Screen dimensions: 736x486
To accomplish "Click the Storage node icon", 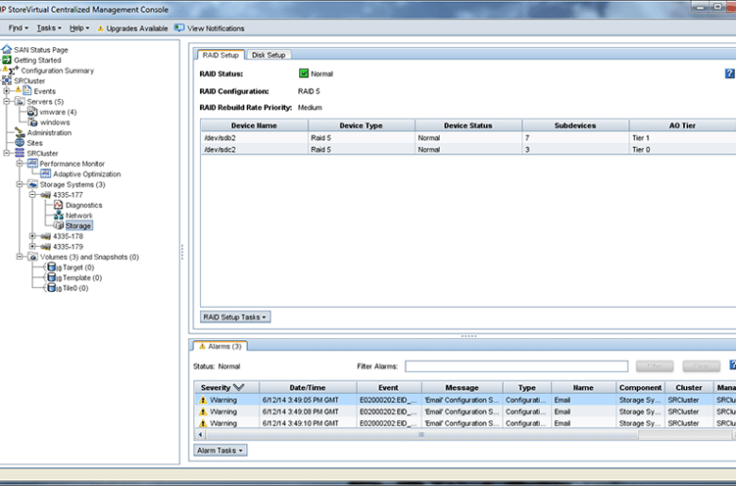I will tap(59, 225).
